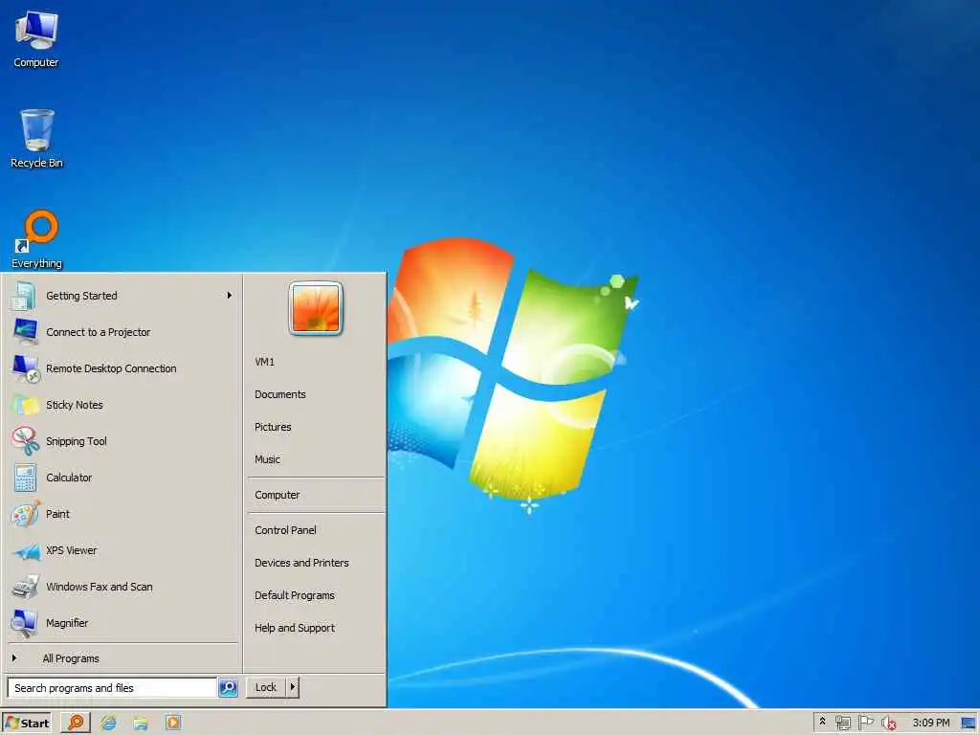Select the Everything desktop shortcut
Screen dimensions: 980x735
(x=37, y=239)
